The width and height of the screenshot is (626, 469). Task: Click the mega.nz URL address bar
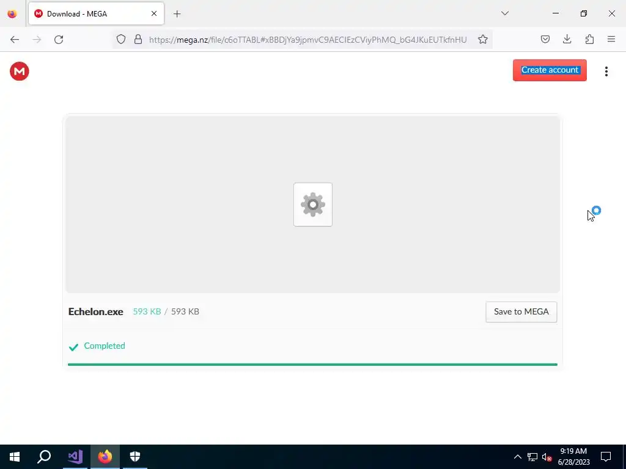click(x=307, y=40)
